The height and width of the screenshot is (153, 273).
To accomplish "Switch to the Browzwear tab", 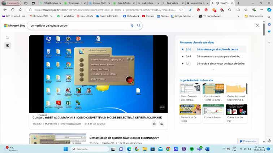I will click(x=75, y=3).
